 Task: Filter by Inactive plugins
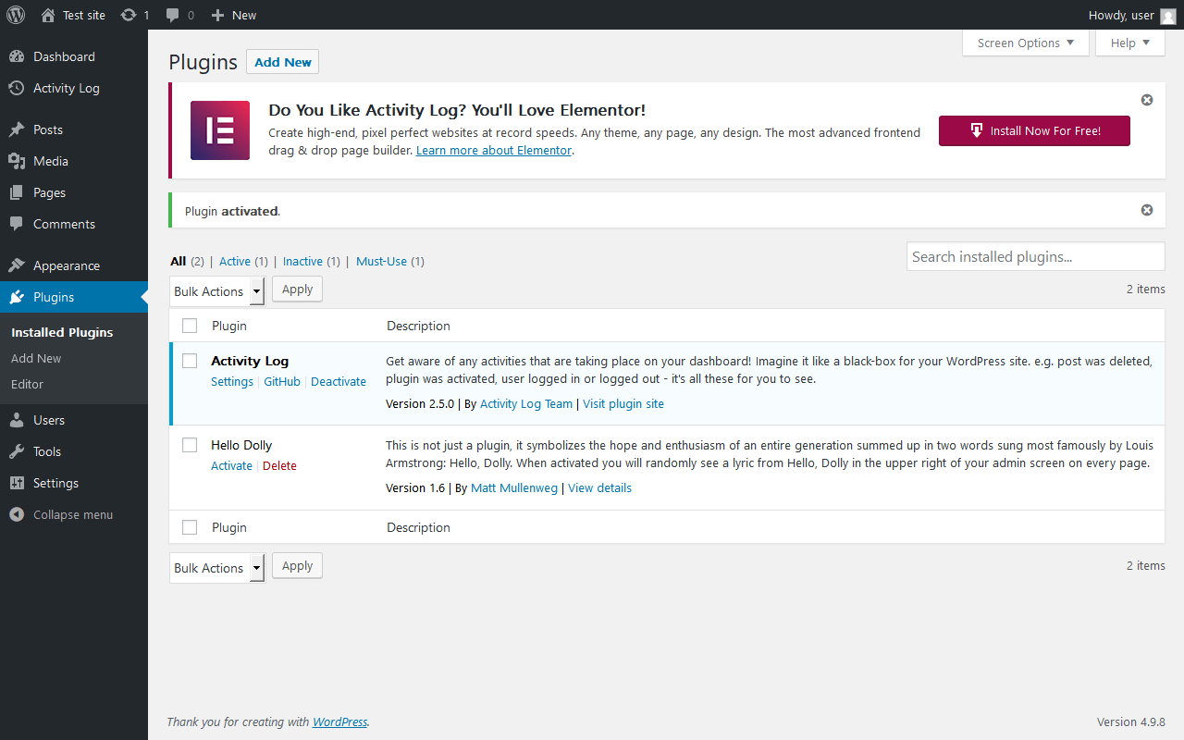(x=302, y=261)
